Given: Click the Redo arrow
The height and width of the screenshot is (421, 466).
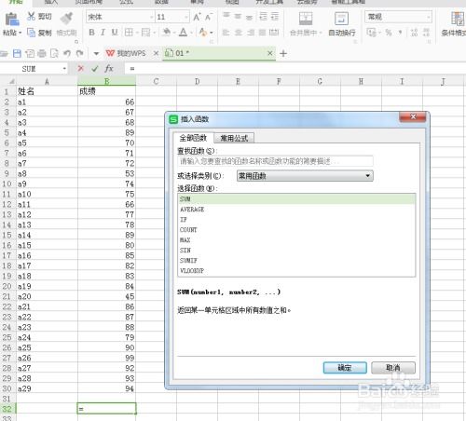Looking at the screenshot, I should pyautogui.click(x=80, y=53).
